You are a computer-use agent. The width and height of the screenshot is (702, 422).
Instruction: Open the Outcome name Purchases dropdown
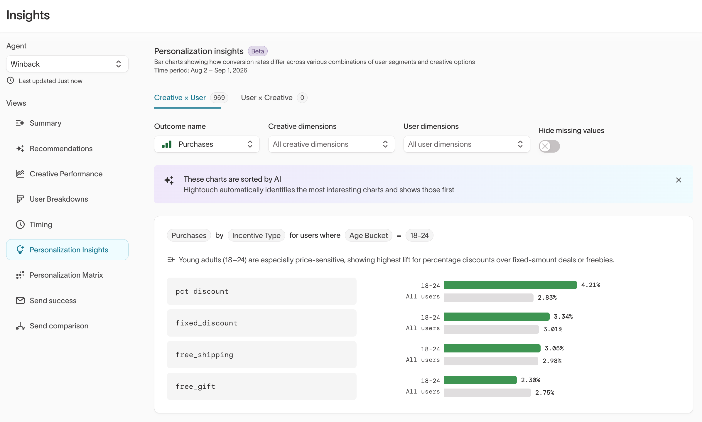coord(207,144)
